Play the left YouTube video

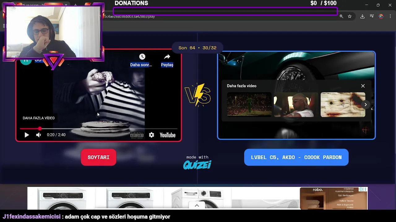(x=27, y=135)
